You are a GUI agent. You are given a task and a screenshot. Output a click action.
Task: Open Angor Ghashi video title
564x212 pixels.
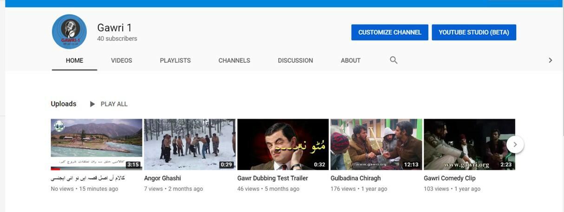tap(163, 178)
